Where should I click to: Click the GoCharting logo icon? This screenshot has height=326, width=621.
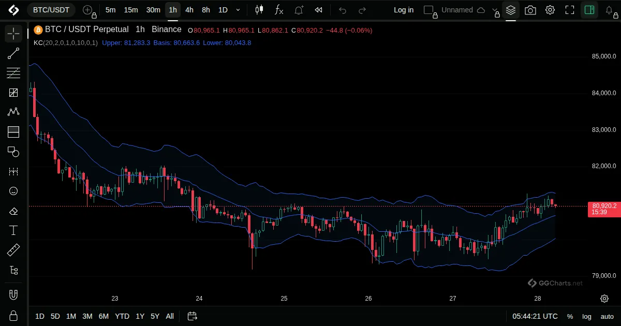click(x=13, y=10)
